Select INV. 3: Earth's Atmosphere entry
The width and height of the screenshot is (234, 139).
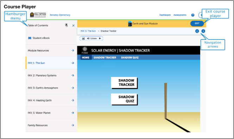(x=51, y=88)
